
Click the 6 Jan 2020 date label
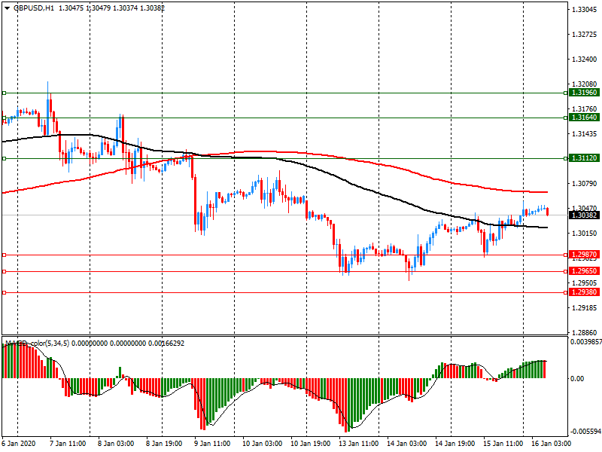click(18, 444)
